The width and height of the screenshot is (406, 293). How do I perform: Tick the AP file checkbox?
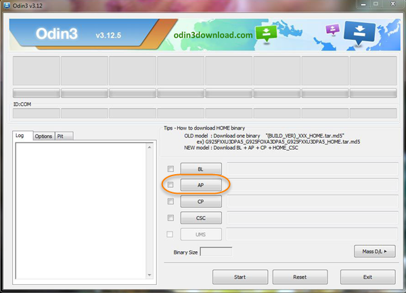[x=171, y=185]
